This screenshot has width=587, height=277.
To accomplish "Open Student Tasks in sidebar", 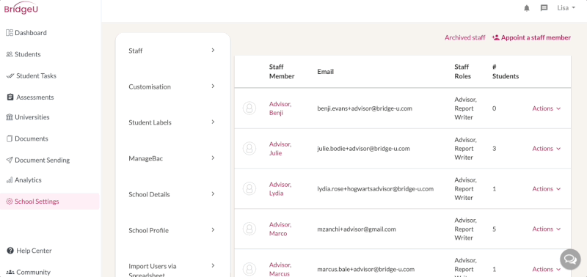I will coord(36,76).
